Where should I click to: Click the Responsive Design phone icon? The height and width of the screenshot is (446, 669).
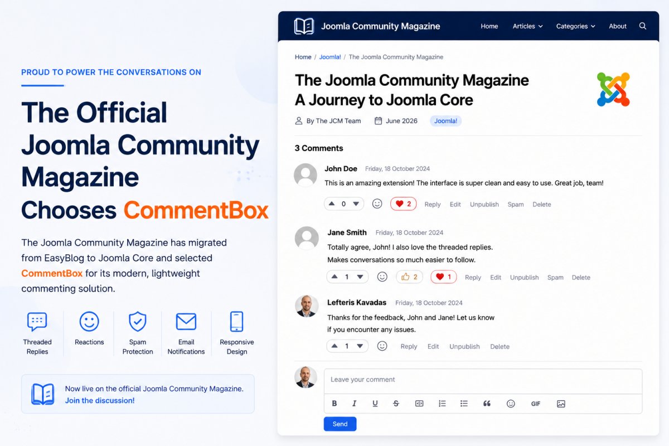pos(237,322)
